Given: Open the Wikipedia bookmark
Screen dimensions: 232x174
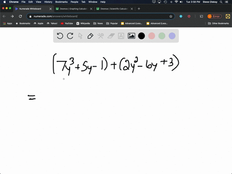Looking at the screenshot, I should tap(83, 23).
